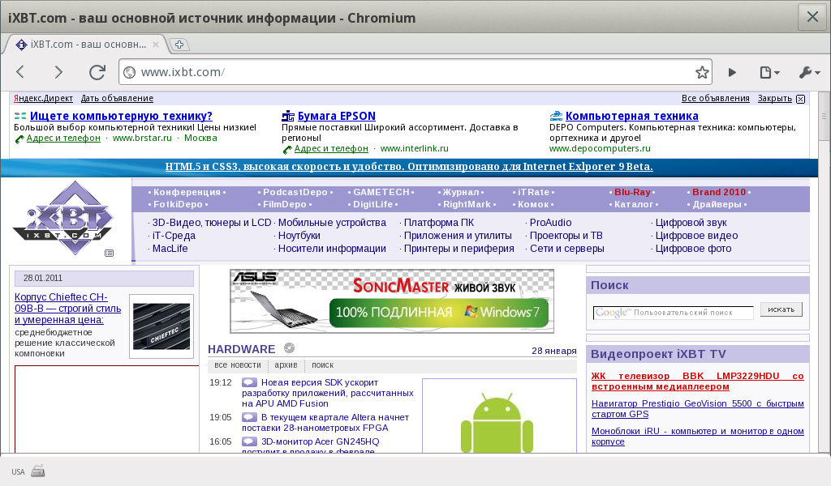Click the USA keyboard layout indicator
This screenshot has height=486, width=831.
(18, 471)
